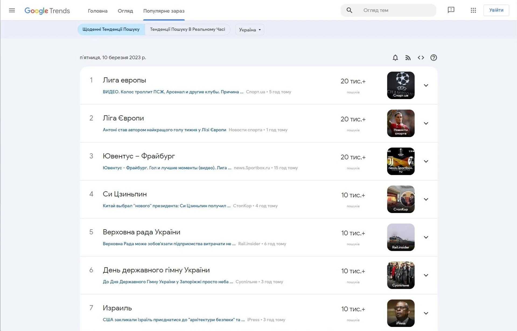Open article 'Антоні став автором найкращого голу'
The width and height of the screenshot is (517, 331).
tap(164, 130)
